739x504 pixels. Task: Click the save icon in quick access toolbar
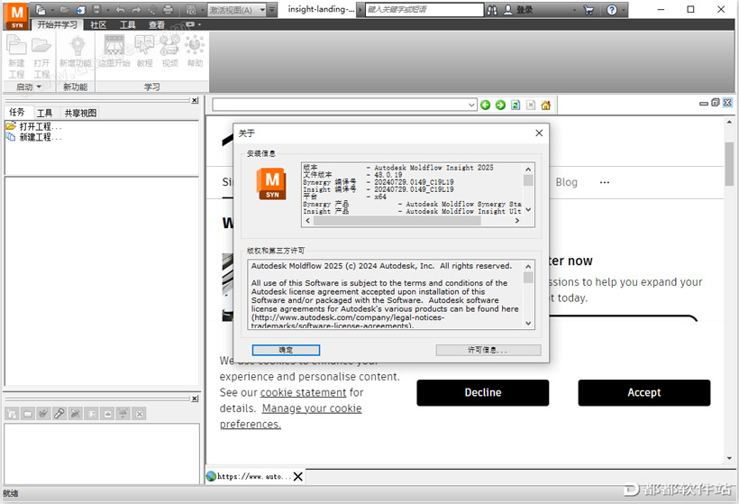(x=96, y=10)
